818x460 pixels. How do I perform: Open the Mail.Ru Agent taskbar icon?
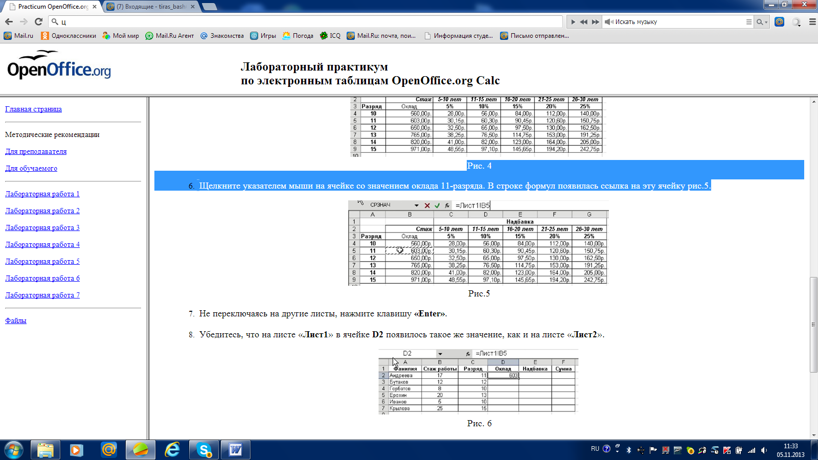[x=108, y=450]
